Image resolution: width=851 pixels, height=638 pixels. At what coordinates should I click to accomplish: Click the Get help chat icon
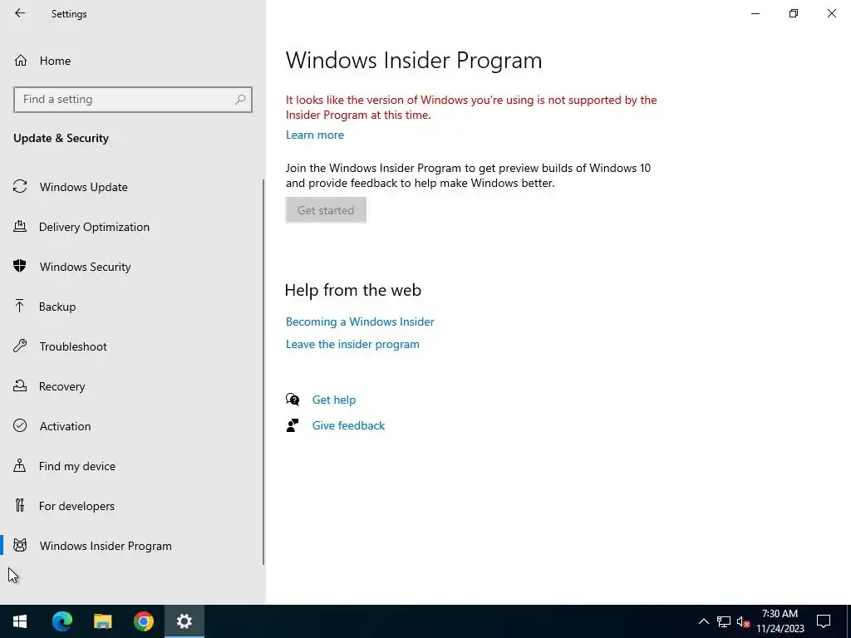point(293,400)
